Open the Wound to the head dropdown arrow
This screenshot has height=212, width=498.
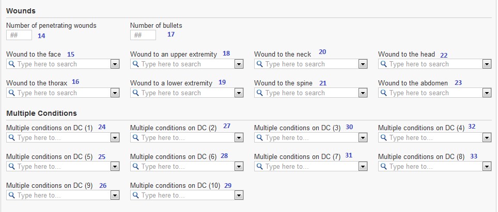487,64
